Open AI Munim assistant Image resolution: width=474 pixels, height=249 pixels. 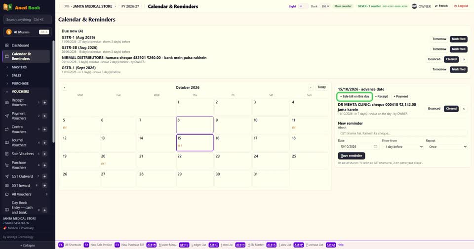tap(27, 32)
